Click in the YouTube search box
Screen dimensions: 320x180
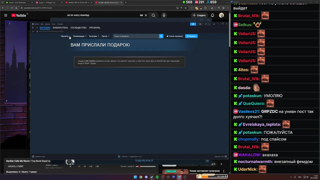(x=102, y=15)
